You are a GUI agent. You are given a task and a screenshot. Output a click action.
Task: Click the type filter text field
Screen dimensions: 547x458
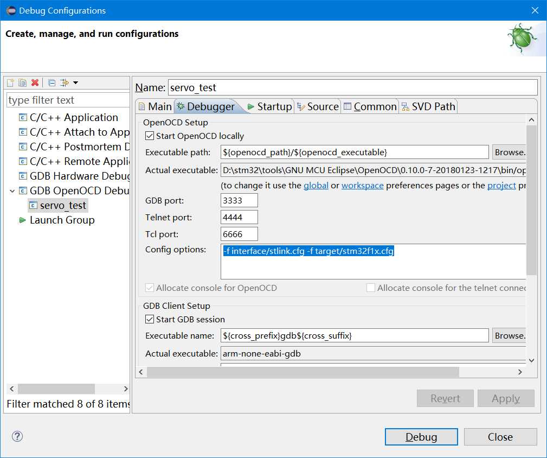(x=68, y=100)
